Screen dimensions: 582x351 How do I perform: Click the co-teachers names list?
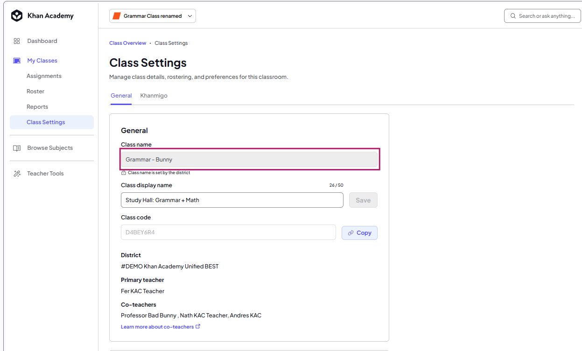pos(191,316)
